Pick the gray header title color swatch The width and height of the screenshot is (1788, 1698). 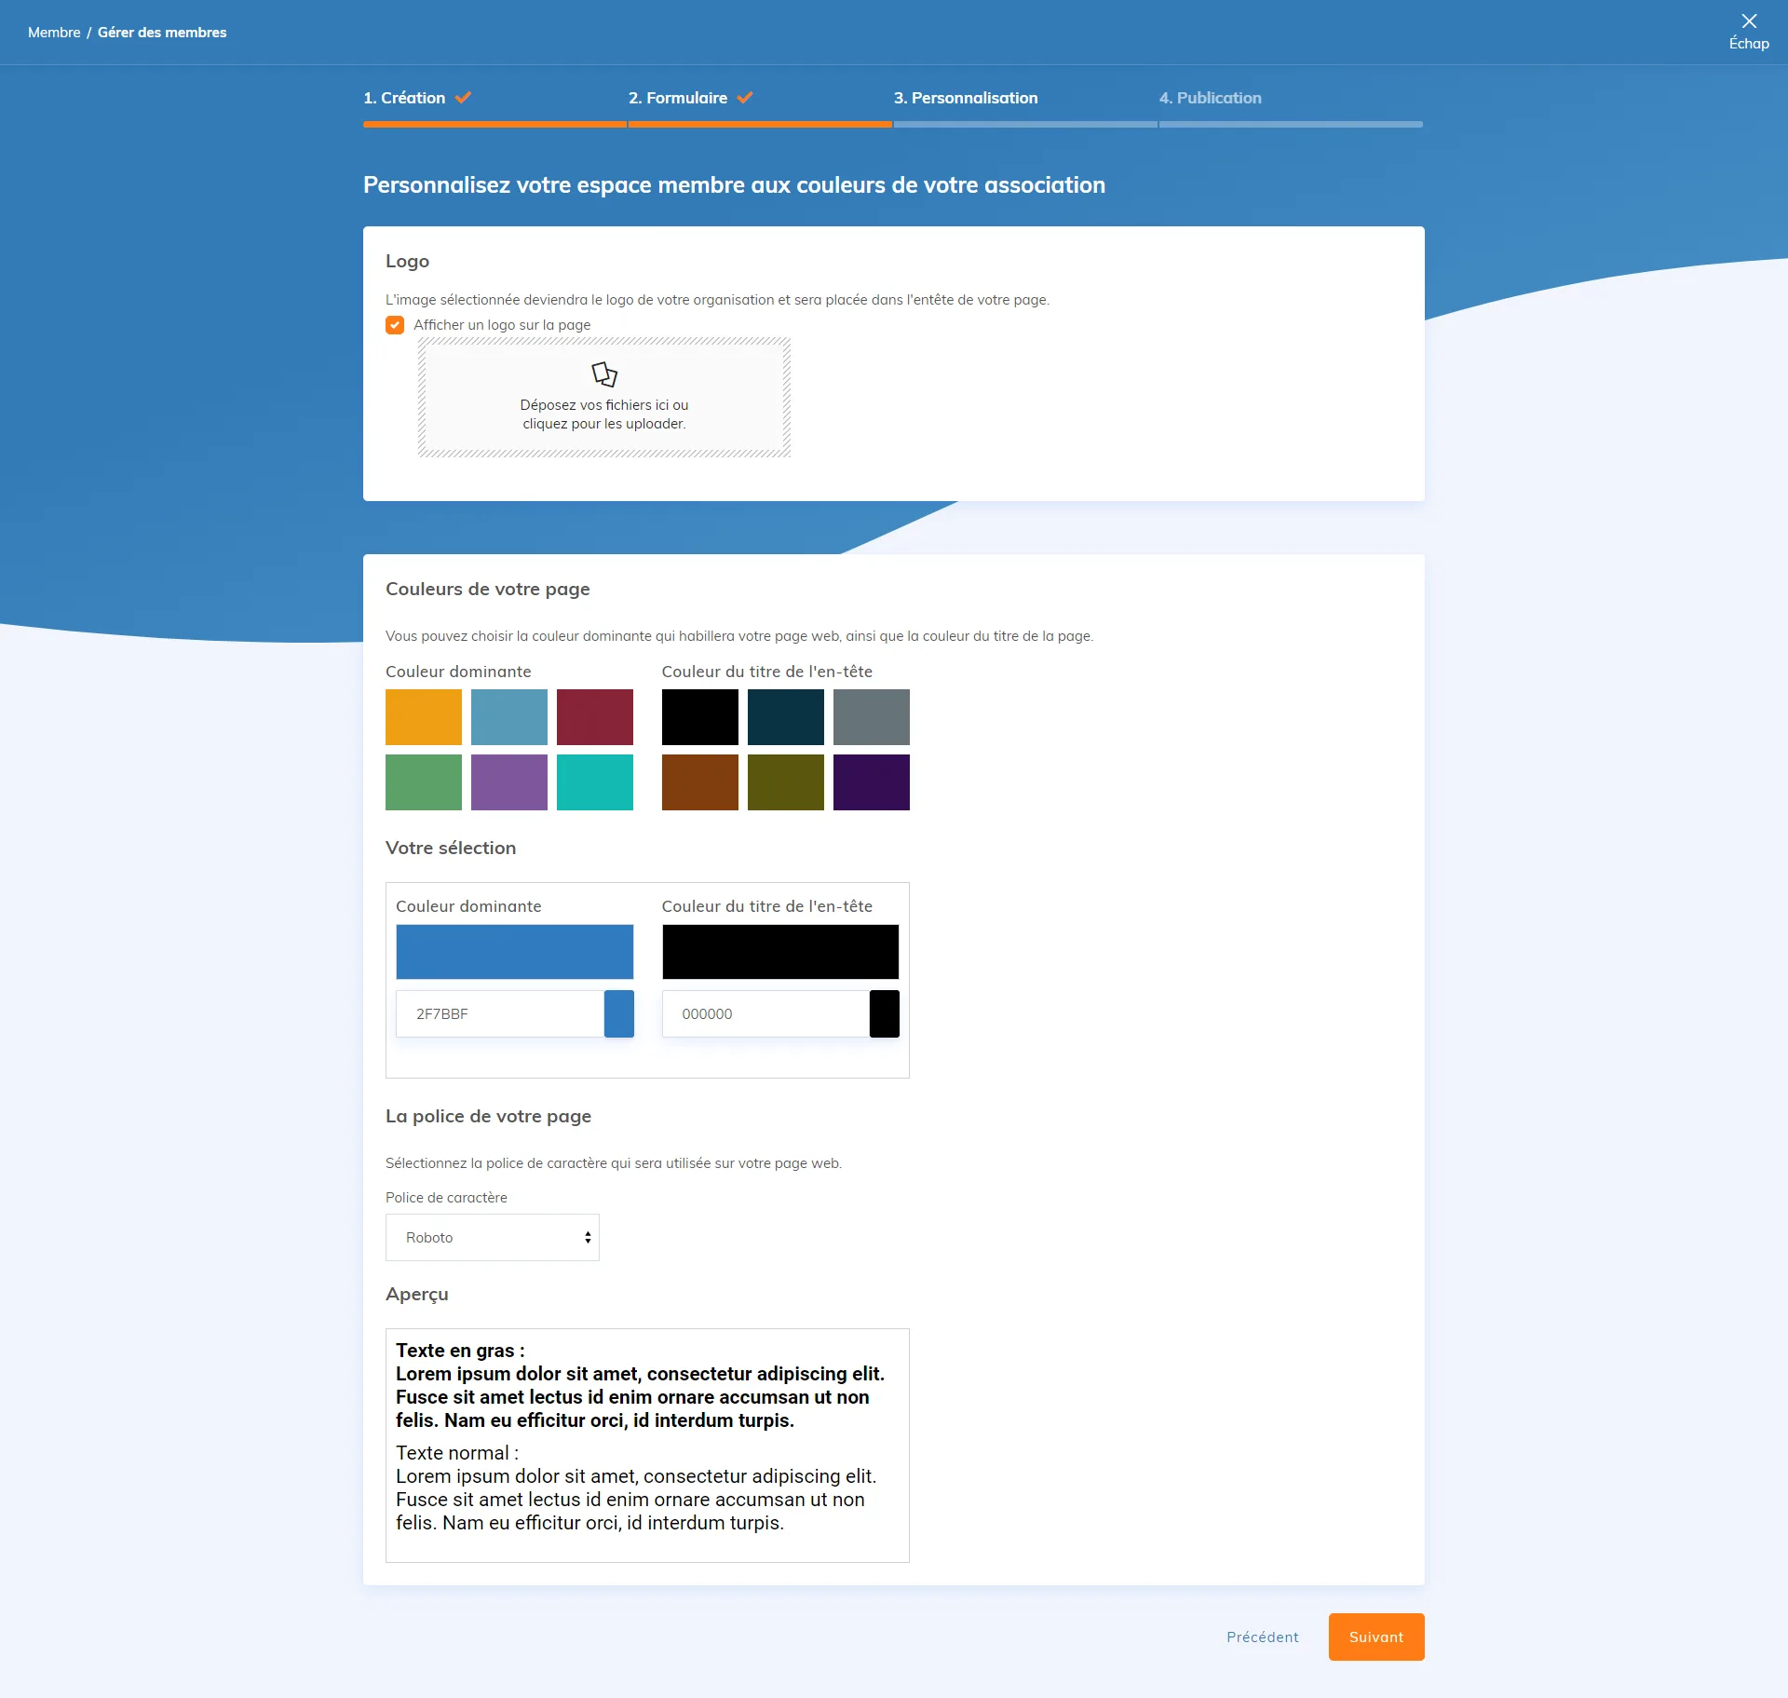pyautogui.click(x=872, y=717)
